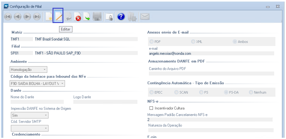286x139 pixels.
Task: Toggle the Incentivador Cultura checkbox
Action: point(151,108)
